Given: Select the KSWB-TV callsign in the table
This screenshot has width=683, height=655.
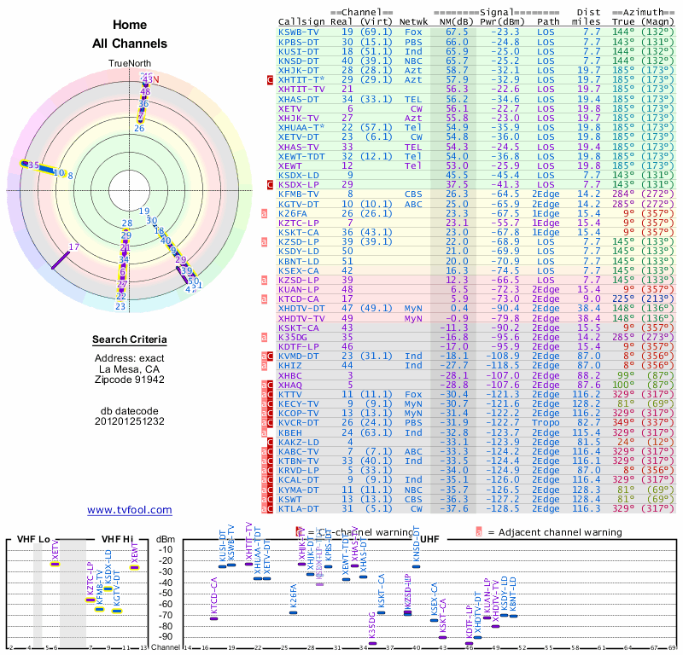Looking at the screenshot, I should 301,32.
